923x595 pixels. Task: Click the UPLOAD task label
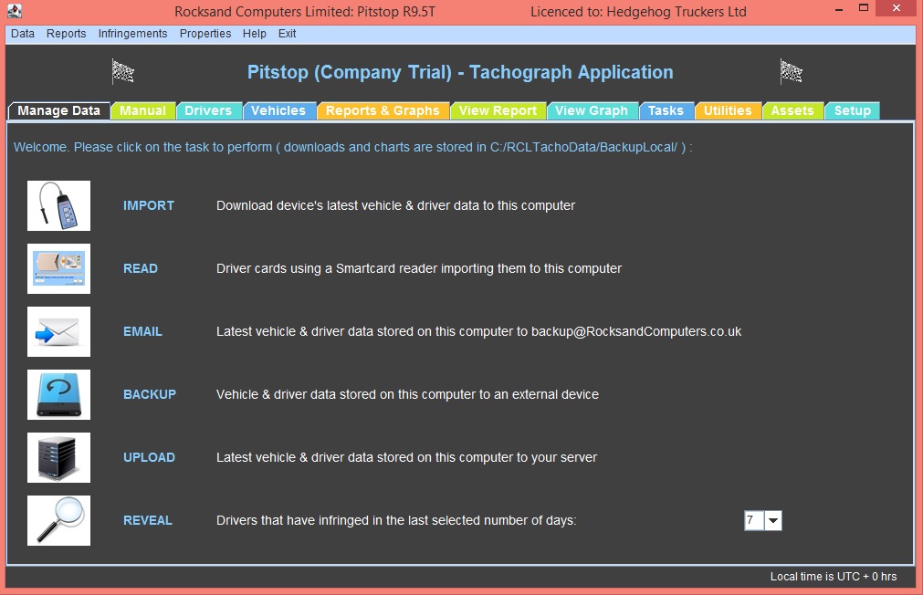click(x=149, y=457)
